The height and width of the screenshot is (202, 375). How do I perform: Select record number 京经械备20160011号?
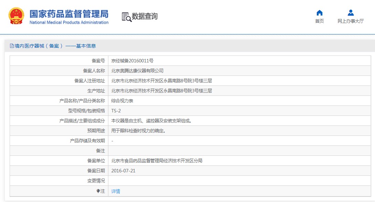(x=132, y=61)
